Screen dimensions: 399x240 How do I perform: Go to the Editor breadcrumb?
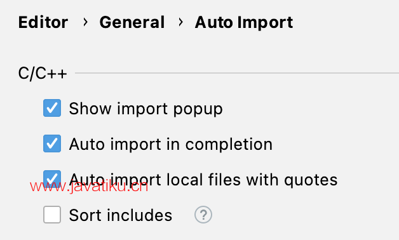point(43,22)
